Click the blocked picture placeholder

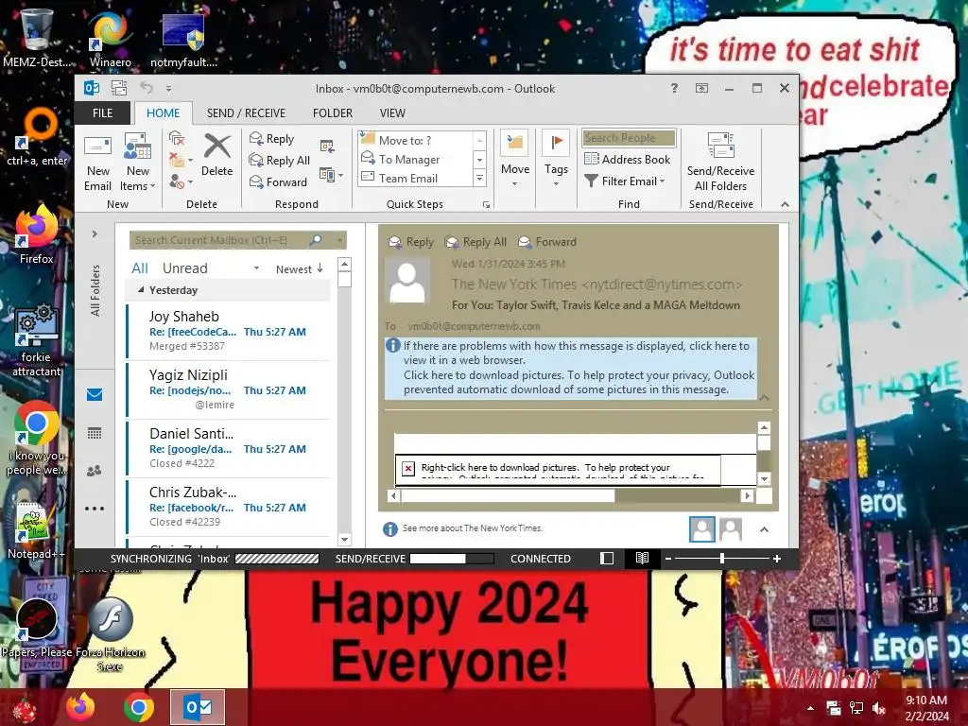pos(558,471)
